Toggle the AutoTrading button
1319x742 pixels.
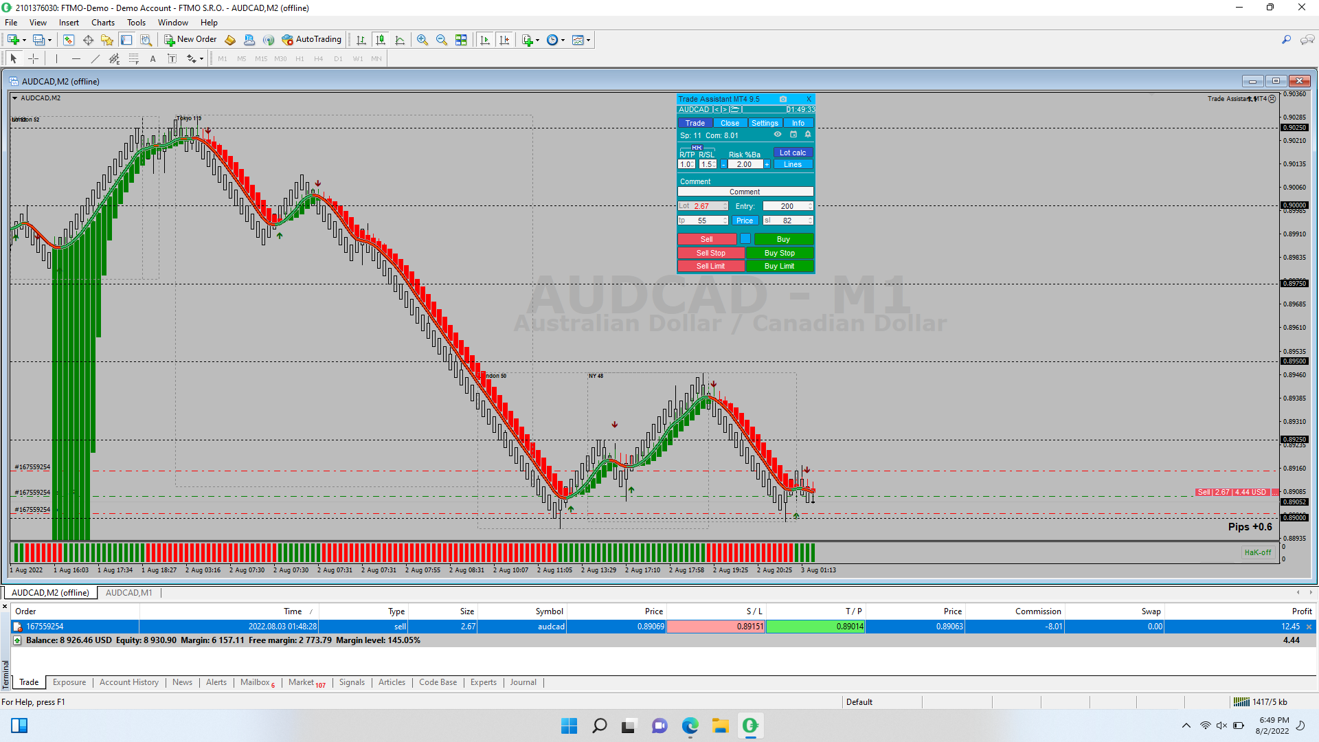(311, 40)
